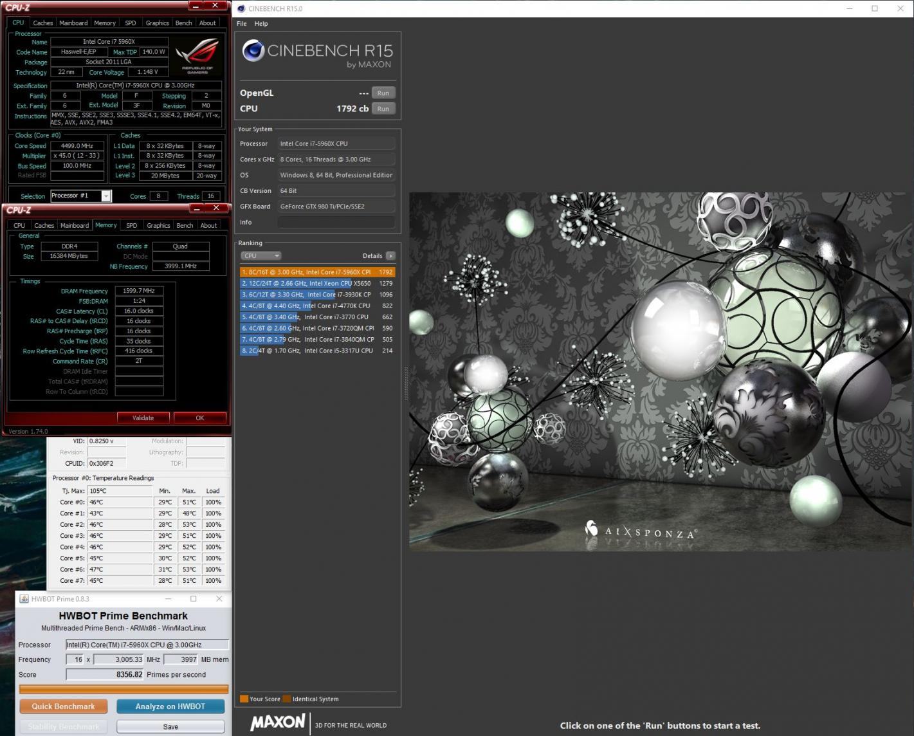Select ranking row Intel Xeon CPU X5650
Image resolution: width=914 pixels, height=736 pixels.
click(317, 283)
